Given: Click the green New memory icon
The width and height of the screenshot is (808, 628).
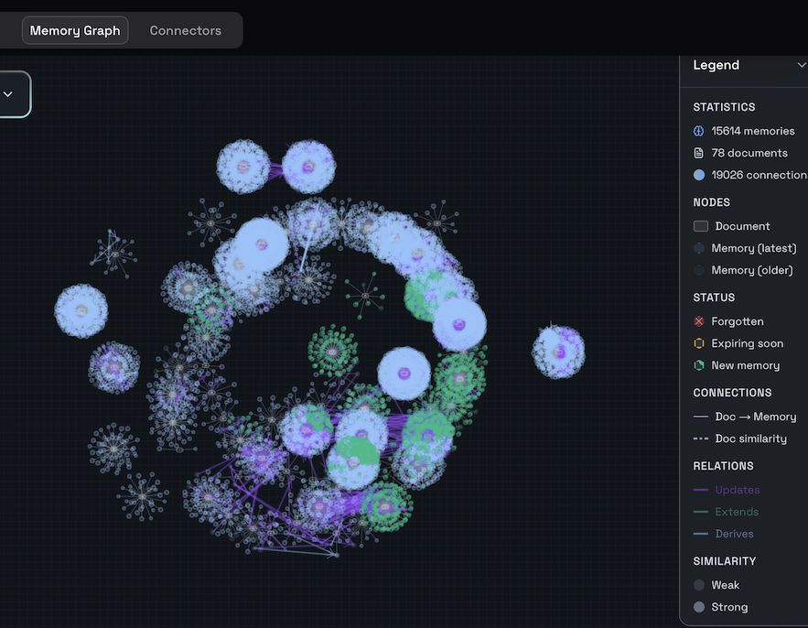Looking at the screenshot, I should pyautogui.click(x=699, y=365).
